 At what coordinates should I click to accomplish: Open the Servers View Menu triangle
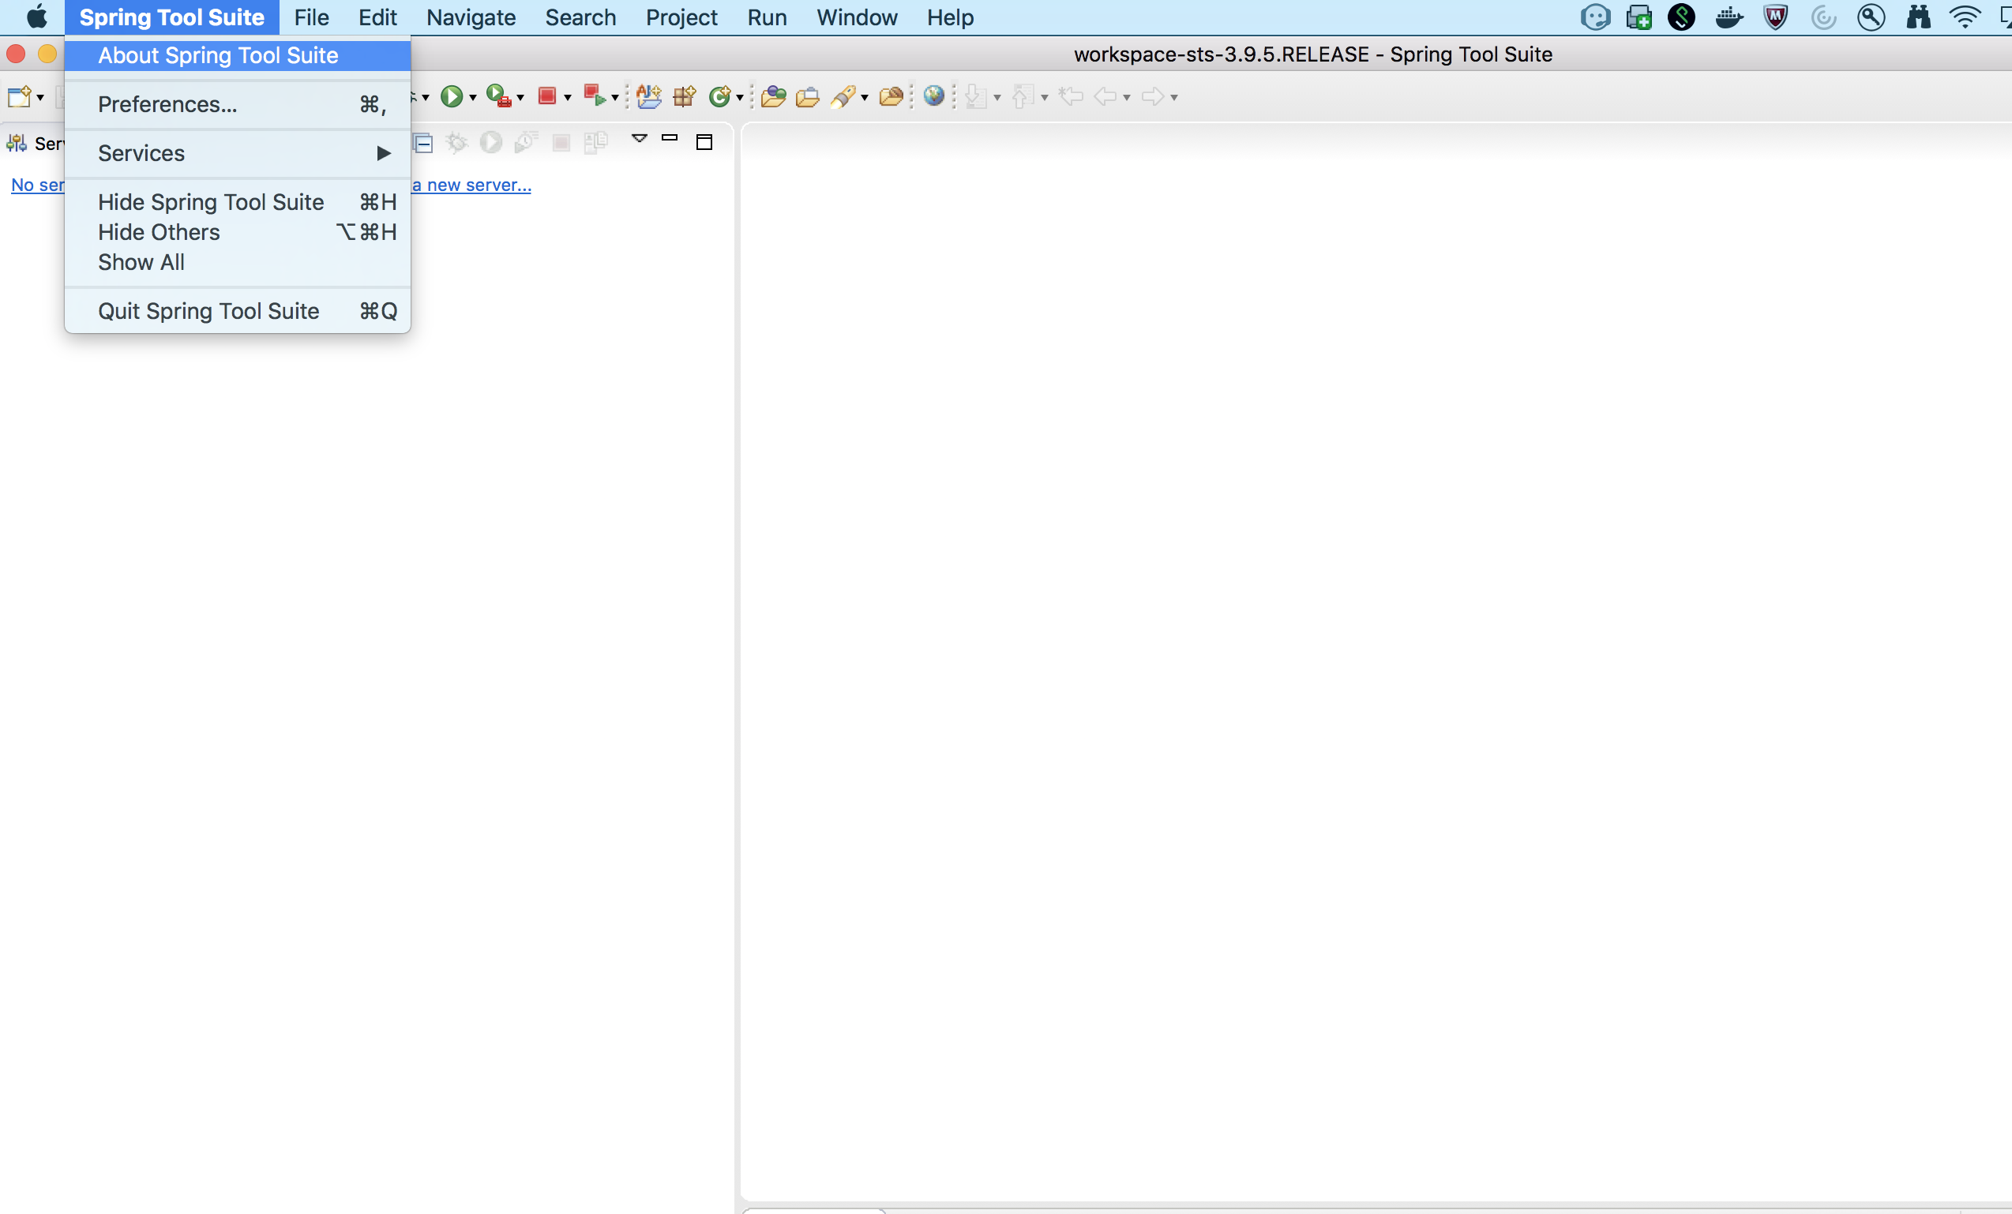pos(640,139)
